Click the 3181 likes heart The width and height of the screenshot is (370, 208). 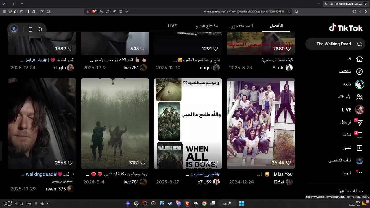pyautogui.click(x=143, y=163)
